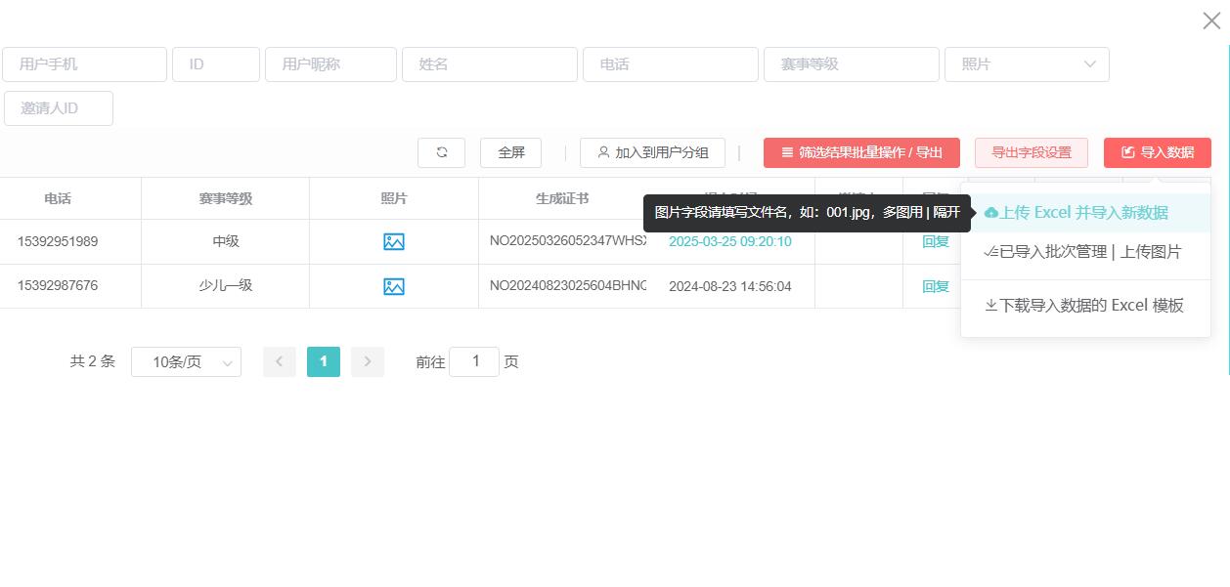Open photo icon in the 少儿一级 row
The image size is (1230, 587).
click(394, 286)
